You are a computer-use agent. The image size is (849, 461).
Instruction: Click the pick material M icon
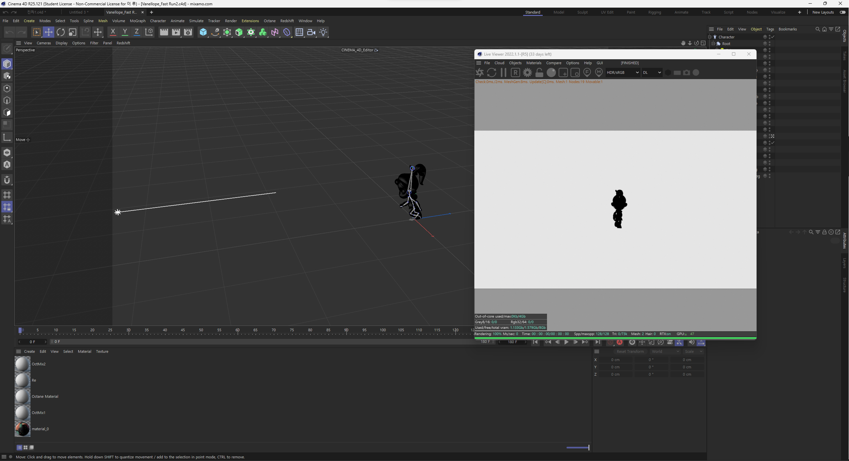click(599, 72)
